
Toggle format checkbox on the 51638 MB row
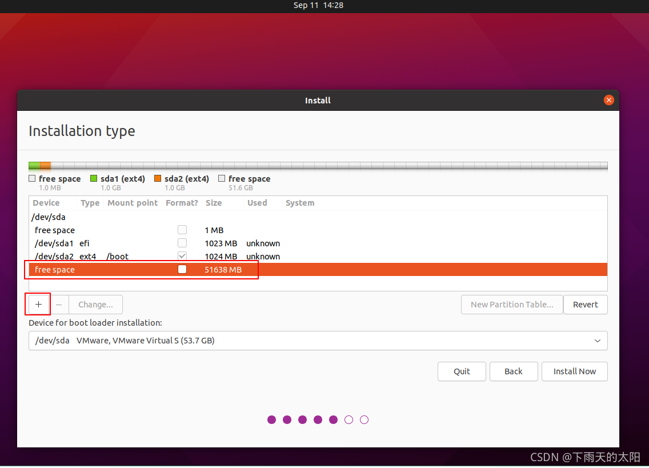click(182, 270)
